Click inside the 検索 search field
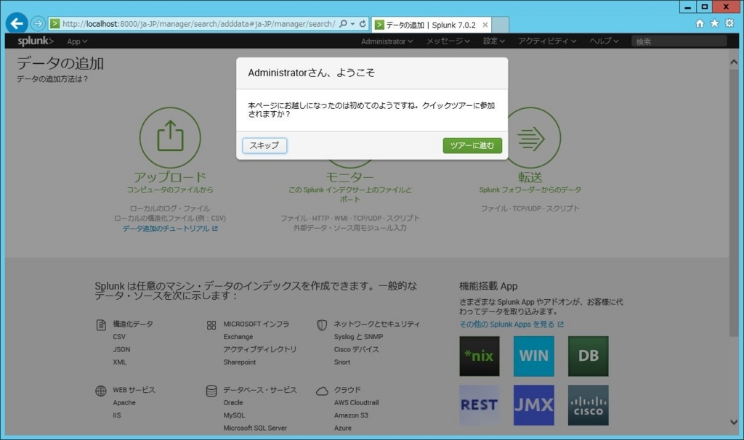 (679, 41)
